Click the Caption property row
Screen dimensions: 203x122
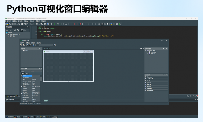31,99
